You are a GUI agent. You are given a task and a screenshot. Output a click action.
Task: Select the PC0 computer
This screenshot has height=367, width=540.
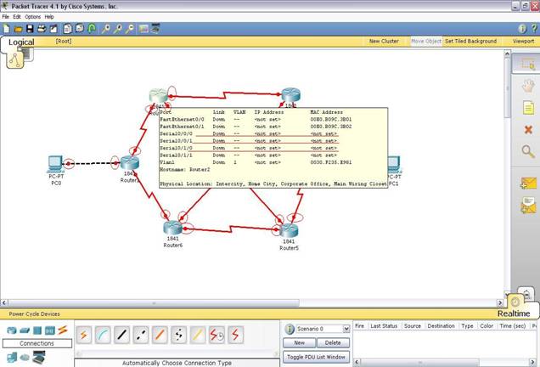point(56,164)
